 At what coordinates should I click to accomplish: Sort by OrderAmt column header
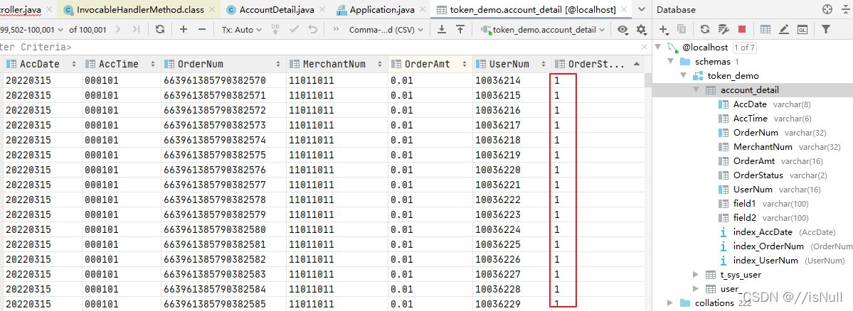(430, 64)
